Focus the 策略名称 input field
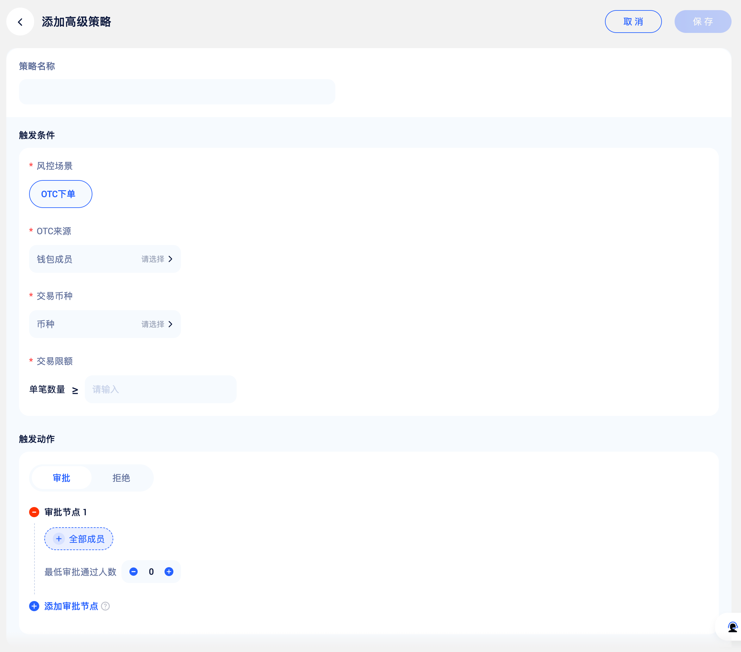The image size is (741, 652). click(177, 92)
